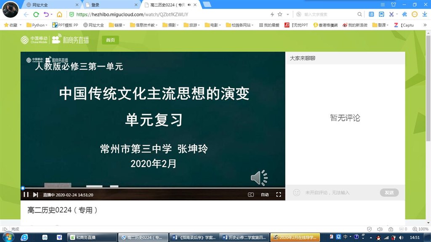The width and height of the screenshot is (431, 242).
Task: Open the 无忧PPT bookmark
Action: (x=296, y=25)
